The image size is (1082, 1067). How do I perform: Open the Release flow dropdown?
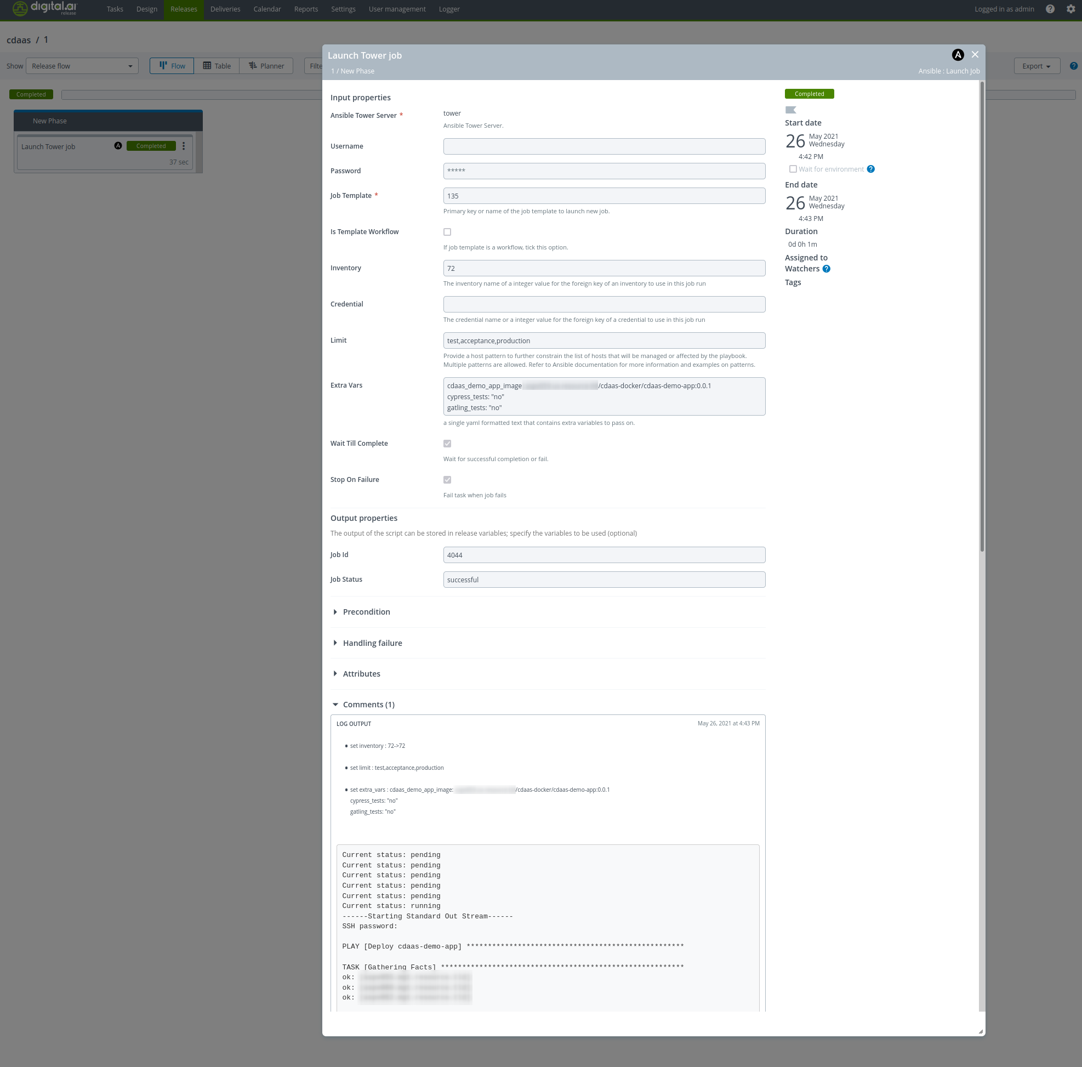tap(82, 66)
